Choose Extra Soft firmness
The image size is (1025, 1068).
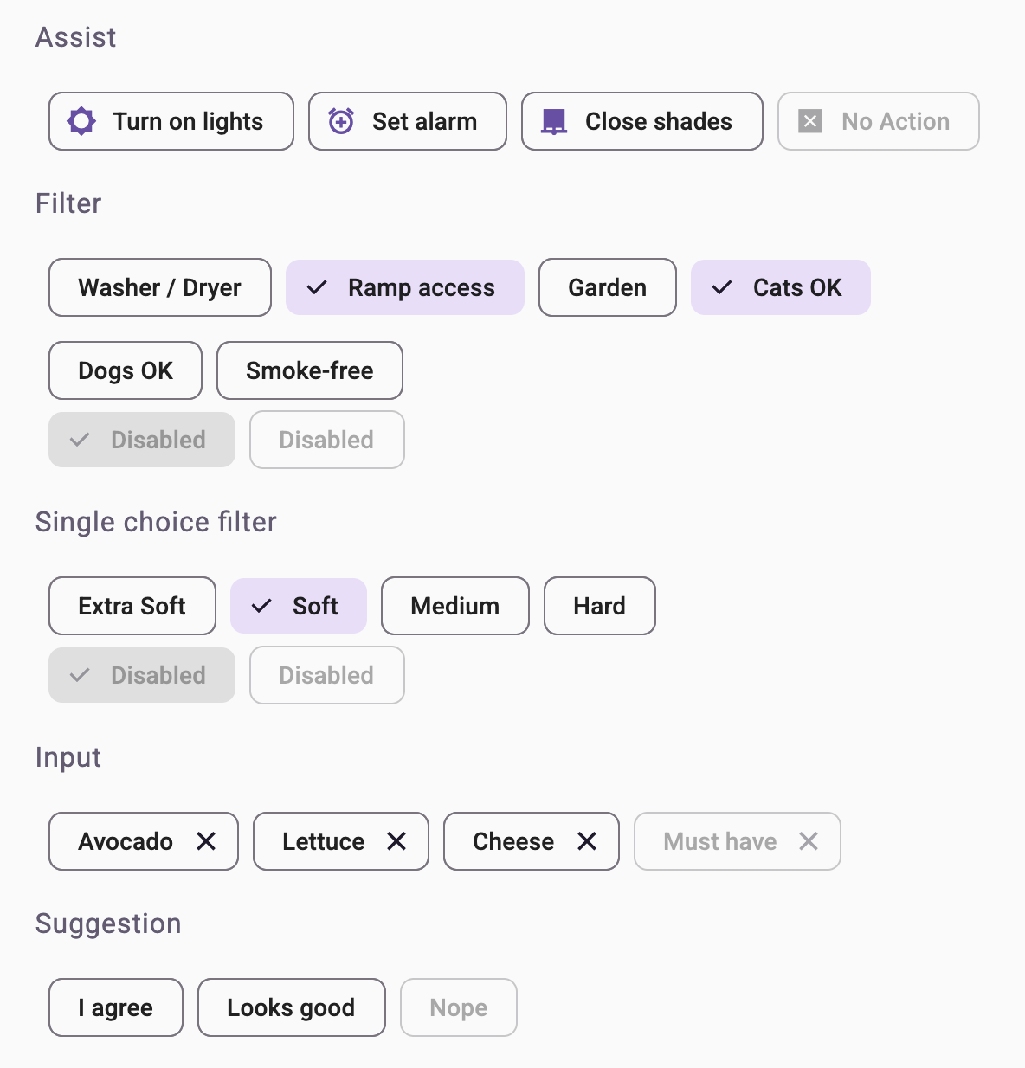[x=132, y=606]
